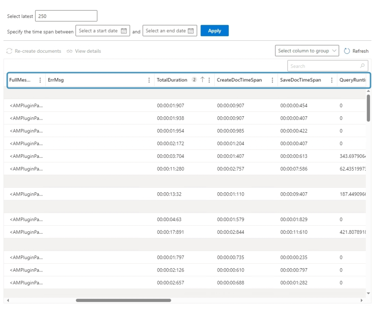Click the horizontal scrollbar left arrow
The width and height of the screenshot is (383, 309).
pyautogui.click(x=8, y=300)
